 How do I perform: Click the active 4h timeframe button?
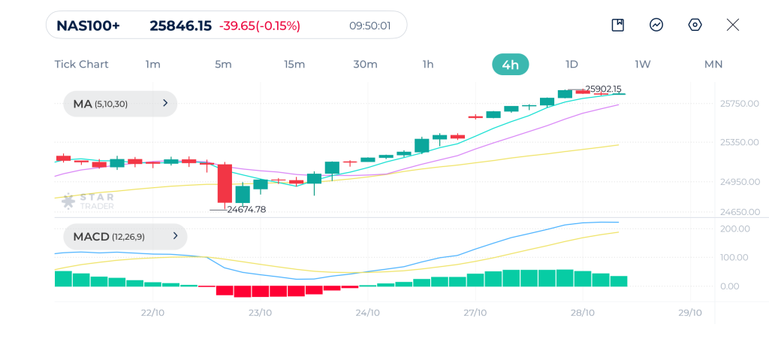tap(510, 65)
